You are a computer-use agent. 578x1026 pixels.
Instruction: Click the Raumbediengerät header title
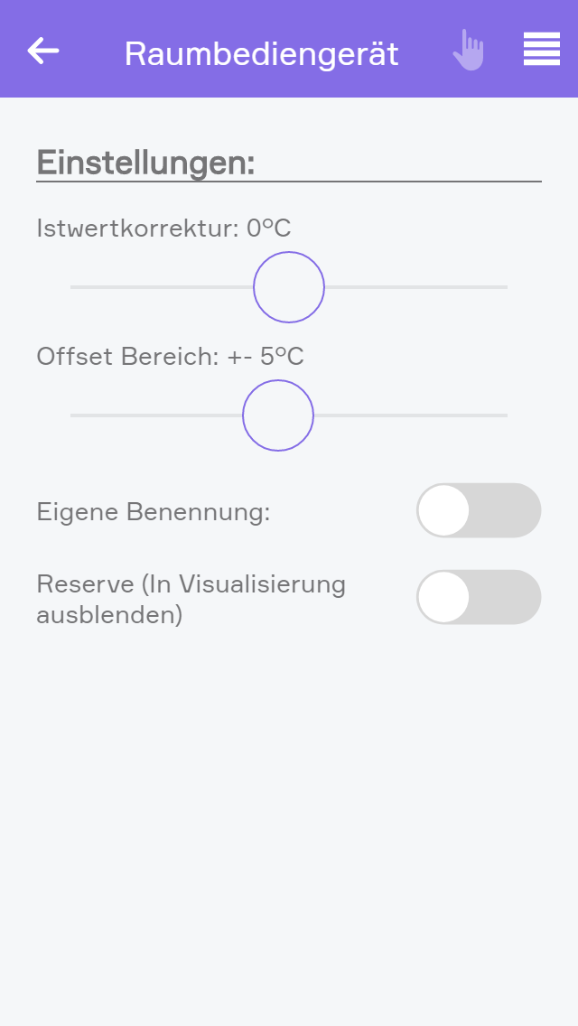click(x=261, y=54)
